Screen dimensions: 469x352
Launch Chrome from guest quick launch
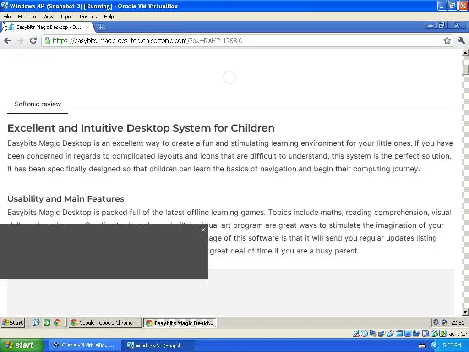tap(57, 323)
